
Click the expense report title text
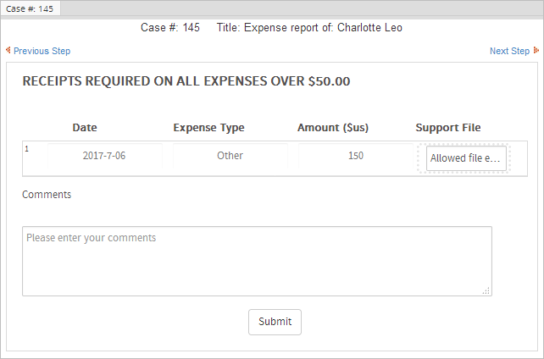click(x=309, y=27)
